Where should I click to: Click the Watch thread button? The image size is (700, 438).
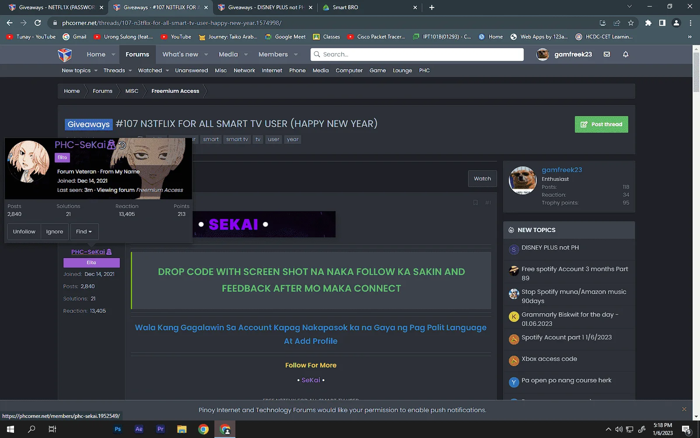(483, 179)
